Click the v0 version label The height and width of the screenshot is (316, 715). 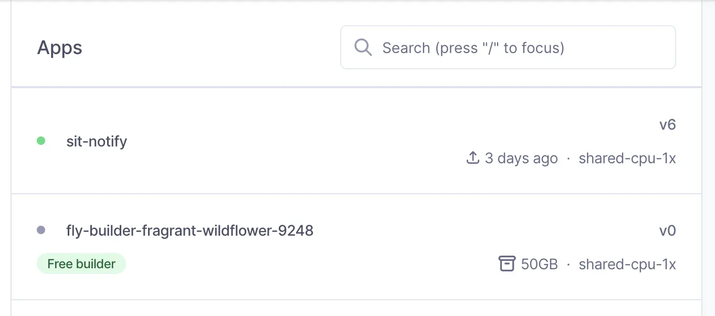pyautogui.click(x=667, y=230)
